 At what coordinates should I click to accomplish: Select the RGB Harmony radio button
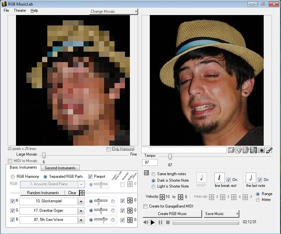pyautogui.click(x=13, y=176)
